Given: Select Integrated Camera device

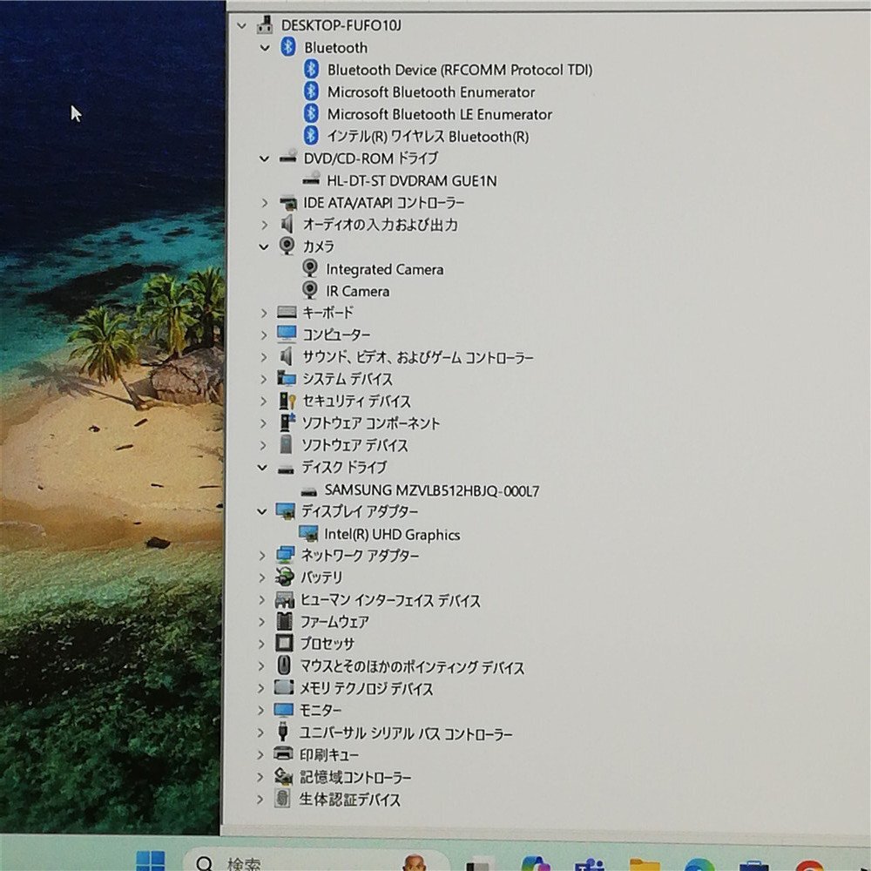Looking at the screenshot, I should click(384, 269).
